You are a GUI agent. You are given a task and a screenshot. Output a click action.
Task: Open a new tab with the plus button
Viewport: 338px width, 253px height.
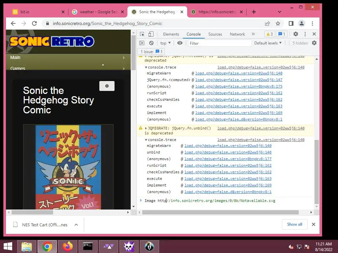point(254,12)
